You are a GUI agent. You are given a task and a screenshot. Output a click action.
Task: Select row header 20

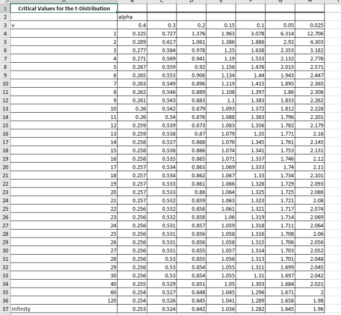click(5, 167)
